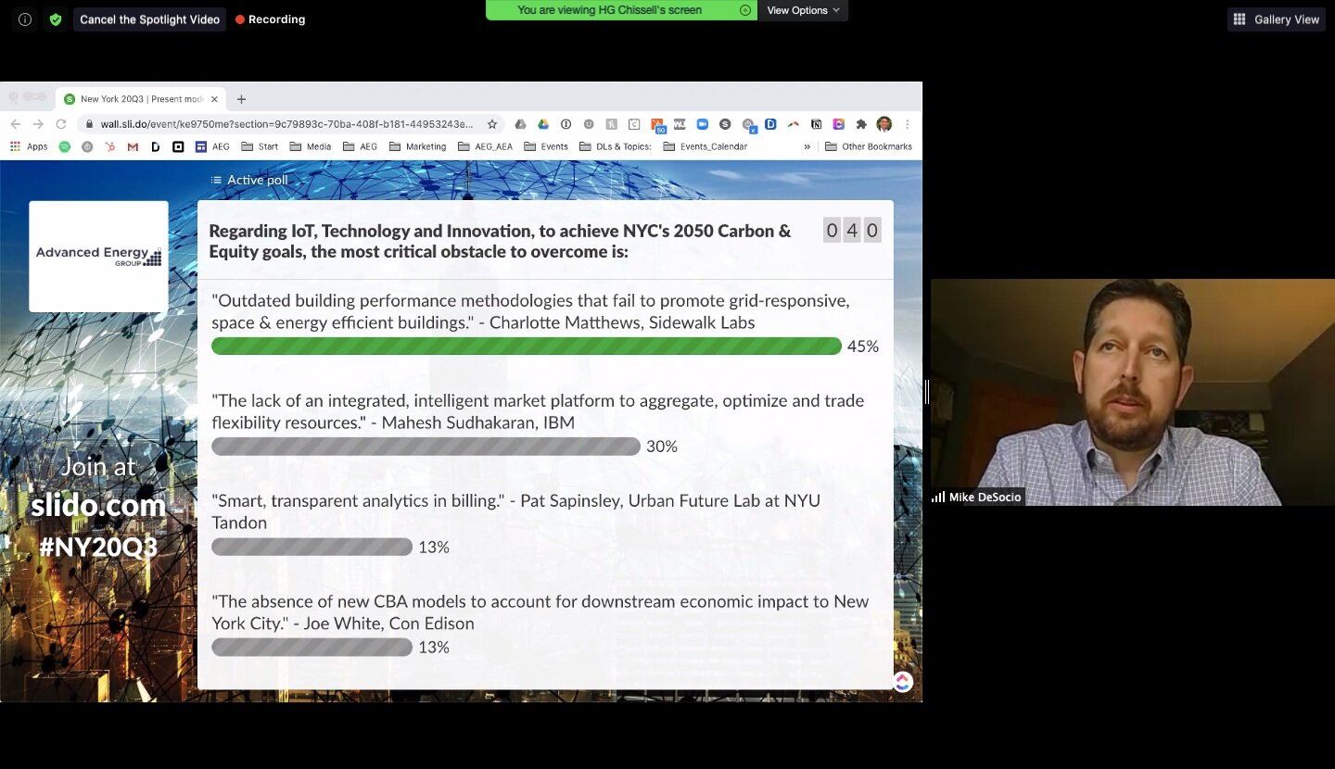Click the screen-sharing indicator icon beside 'HG Chissell's screen'
Screen dimensions: 1335x769
click(x=745, y=10)
